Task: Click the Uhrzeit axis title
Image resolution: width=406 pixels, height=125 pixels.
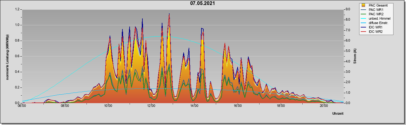Action: coord(338,114)
